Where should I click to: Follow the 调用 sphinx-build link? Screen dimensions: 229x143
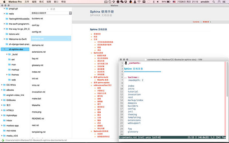[x=101, y=77]
